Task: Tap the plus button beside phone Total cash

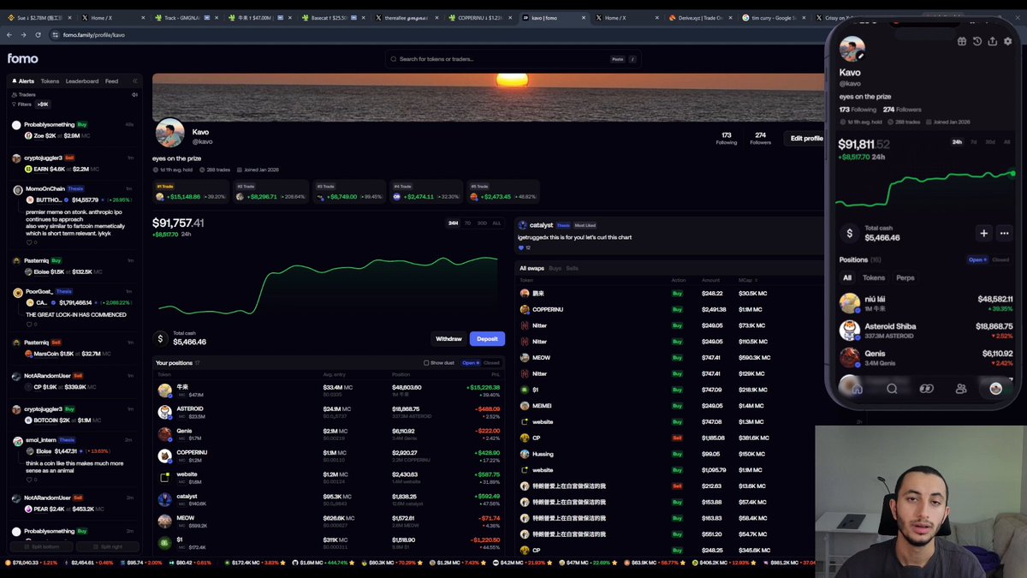Action: pos(984,233)
